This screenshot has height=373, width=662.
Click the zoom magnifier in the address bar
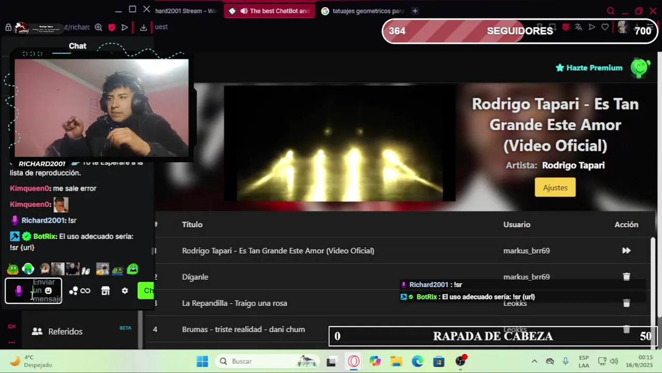coord(98,27)
